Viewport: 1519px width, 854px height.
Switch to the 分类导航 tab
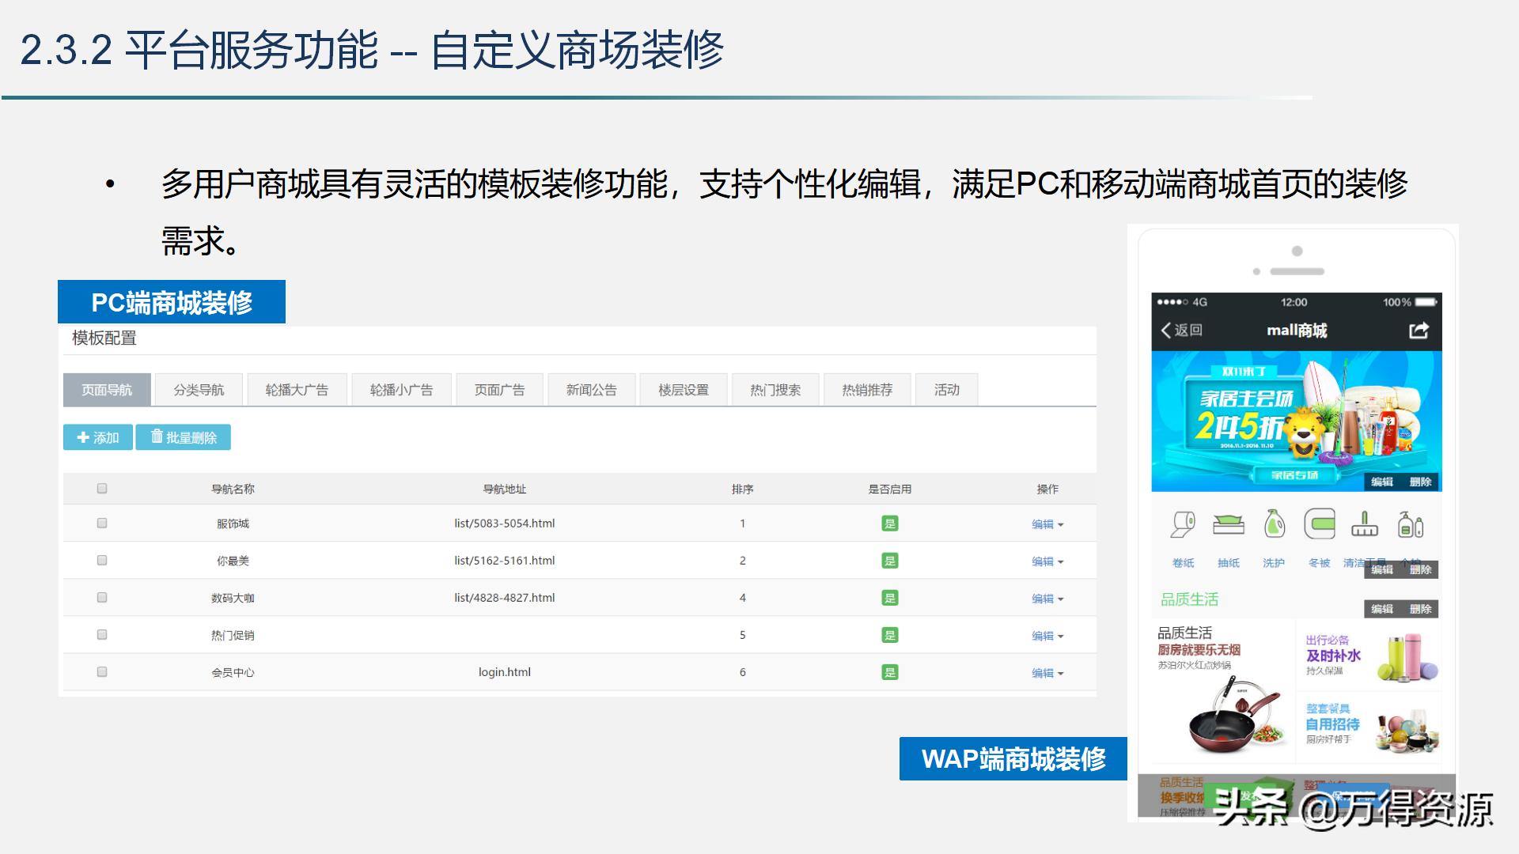click(199, 390)
